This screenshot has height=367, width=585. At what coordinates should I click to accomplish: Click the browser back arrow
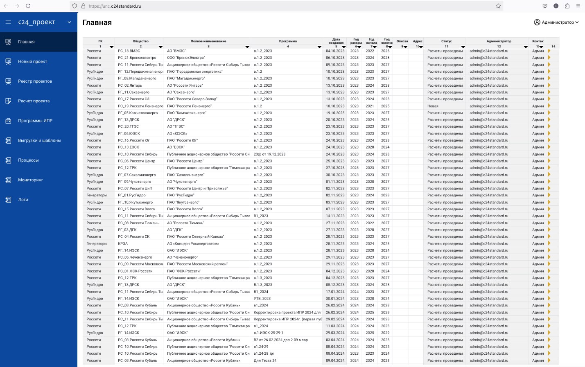pos(6,6)
